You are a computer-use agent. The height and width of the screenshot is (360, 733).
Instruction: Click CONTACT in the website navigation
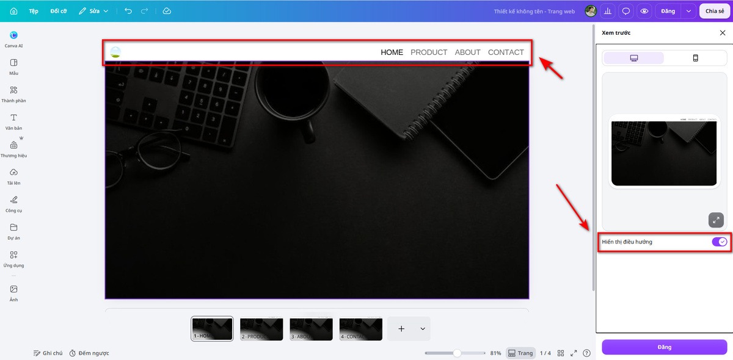pyautogui.click(x=506, y=52)
